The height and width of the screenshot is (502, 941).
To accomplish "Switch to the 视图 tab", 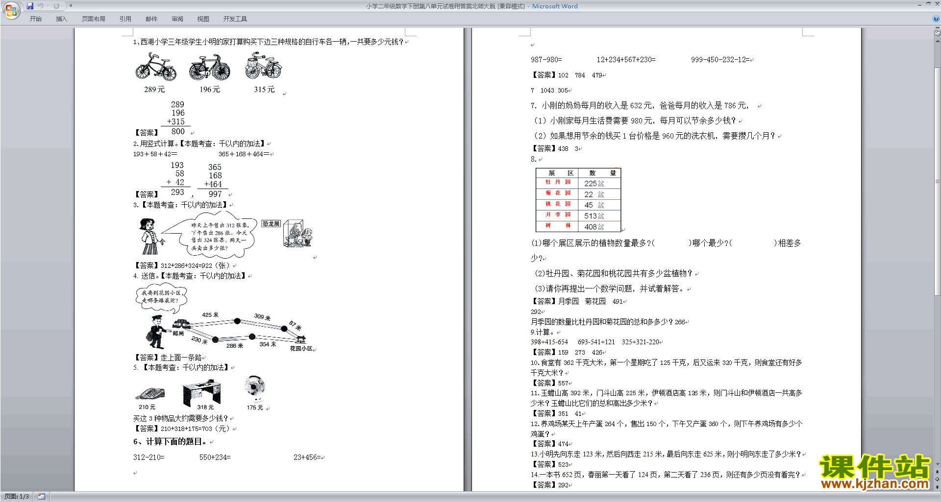I will click(x=203, y=19).
